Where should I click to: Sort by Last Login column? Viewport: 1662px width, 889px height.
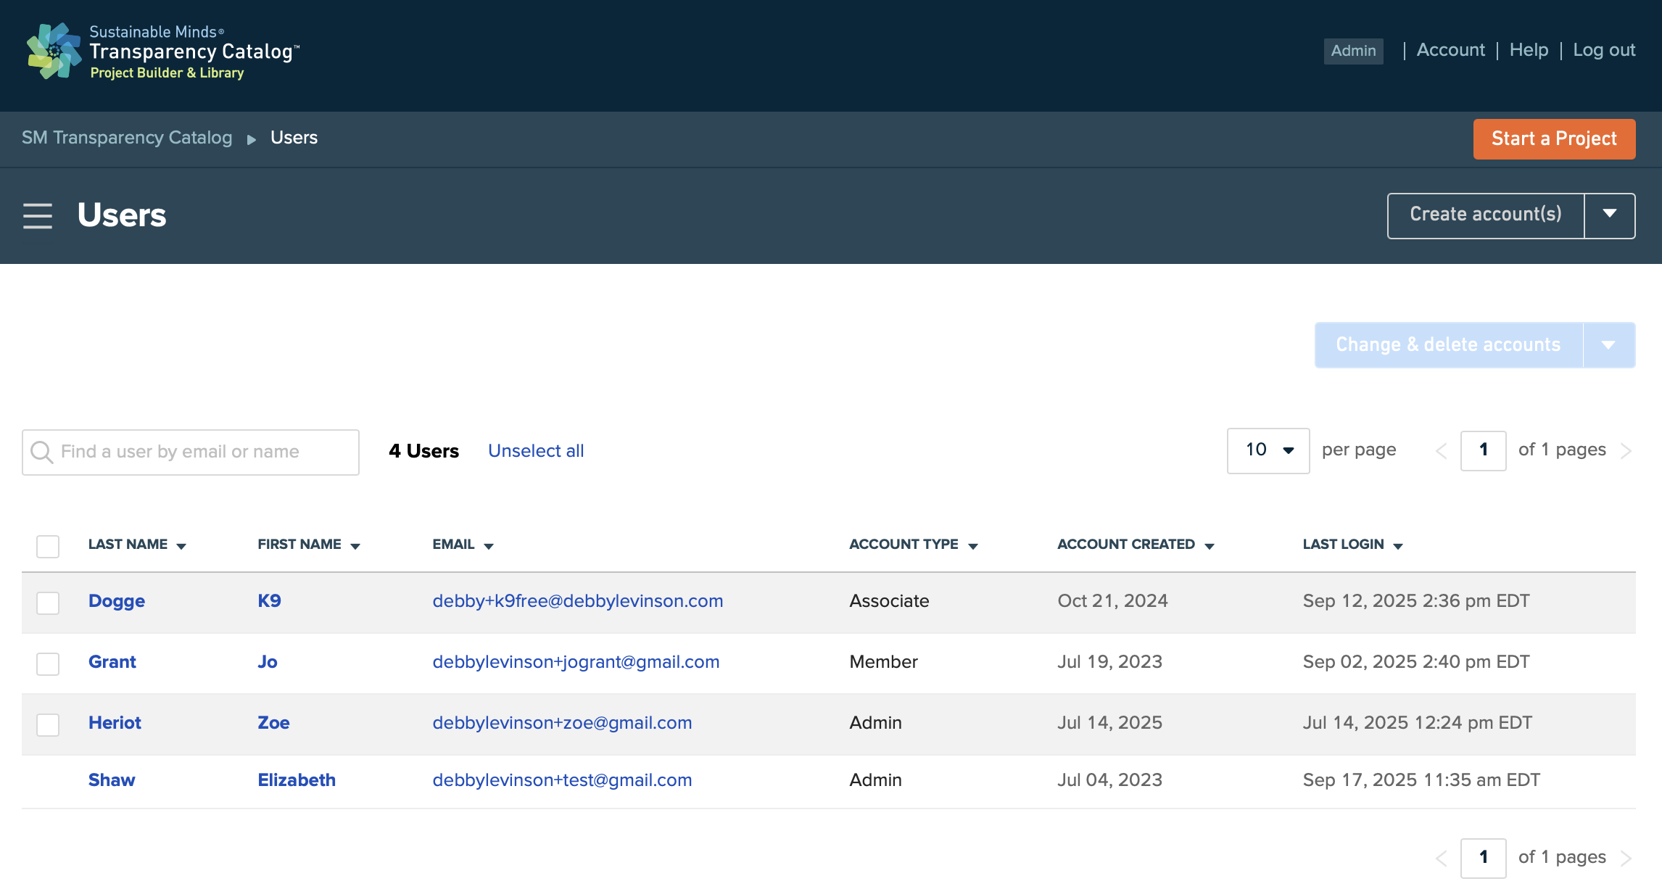coord(1353,545)
